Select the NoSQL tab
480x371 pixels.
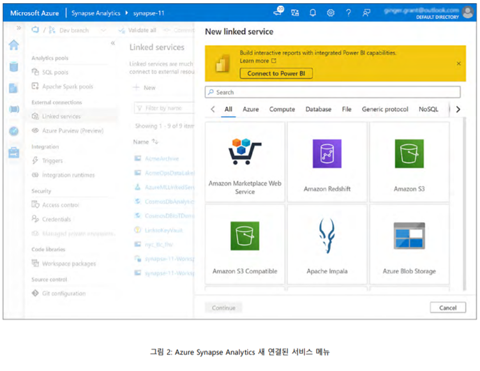428,109
